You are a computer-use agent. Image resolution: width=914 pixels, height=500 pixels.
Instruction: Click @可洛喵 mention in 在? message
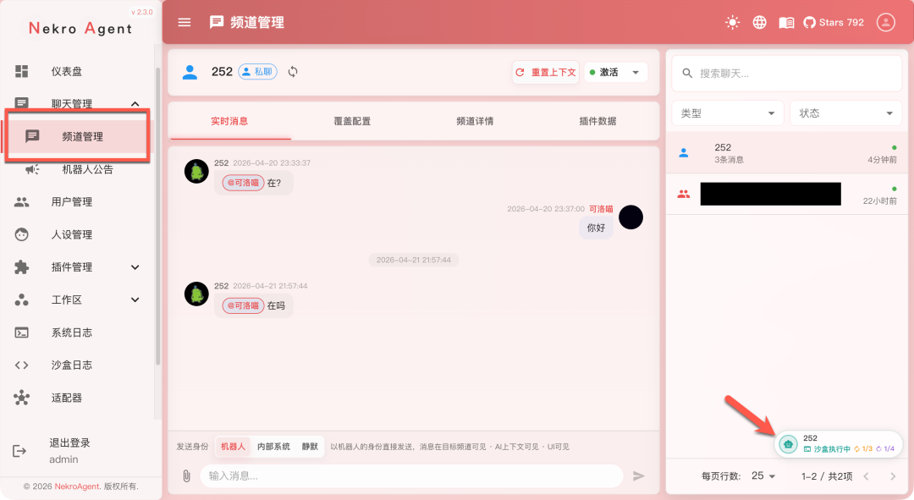(x=243, y=183)
